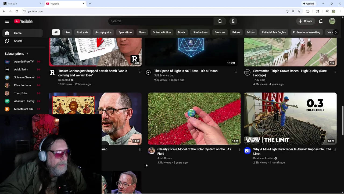Select the Mixes filter chip
The width and height of the screenshot is (344, 194).
(251, 32)
